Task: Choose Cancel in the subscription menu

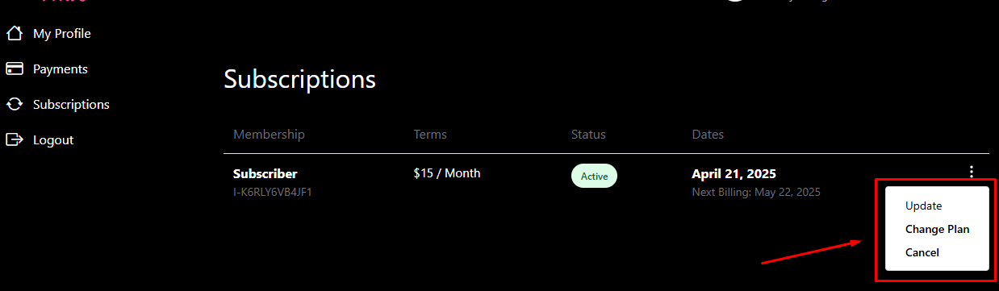Action: click(x=922, y=252)
